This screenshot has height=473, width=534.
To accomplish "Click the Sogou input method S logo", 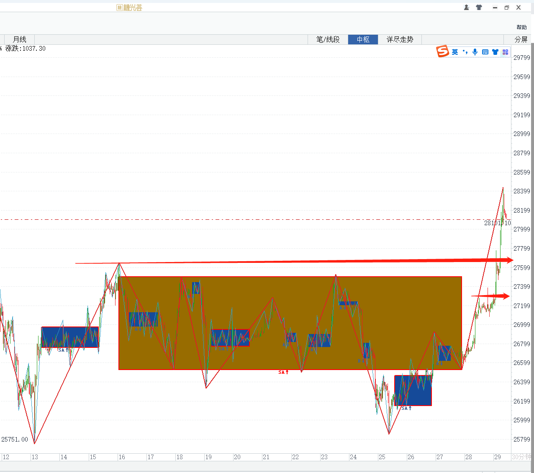I will pos(442,51).
